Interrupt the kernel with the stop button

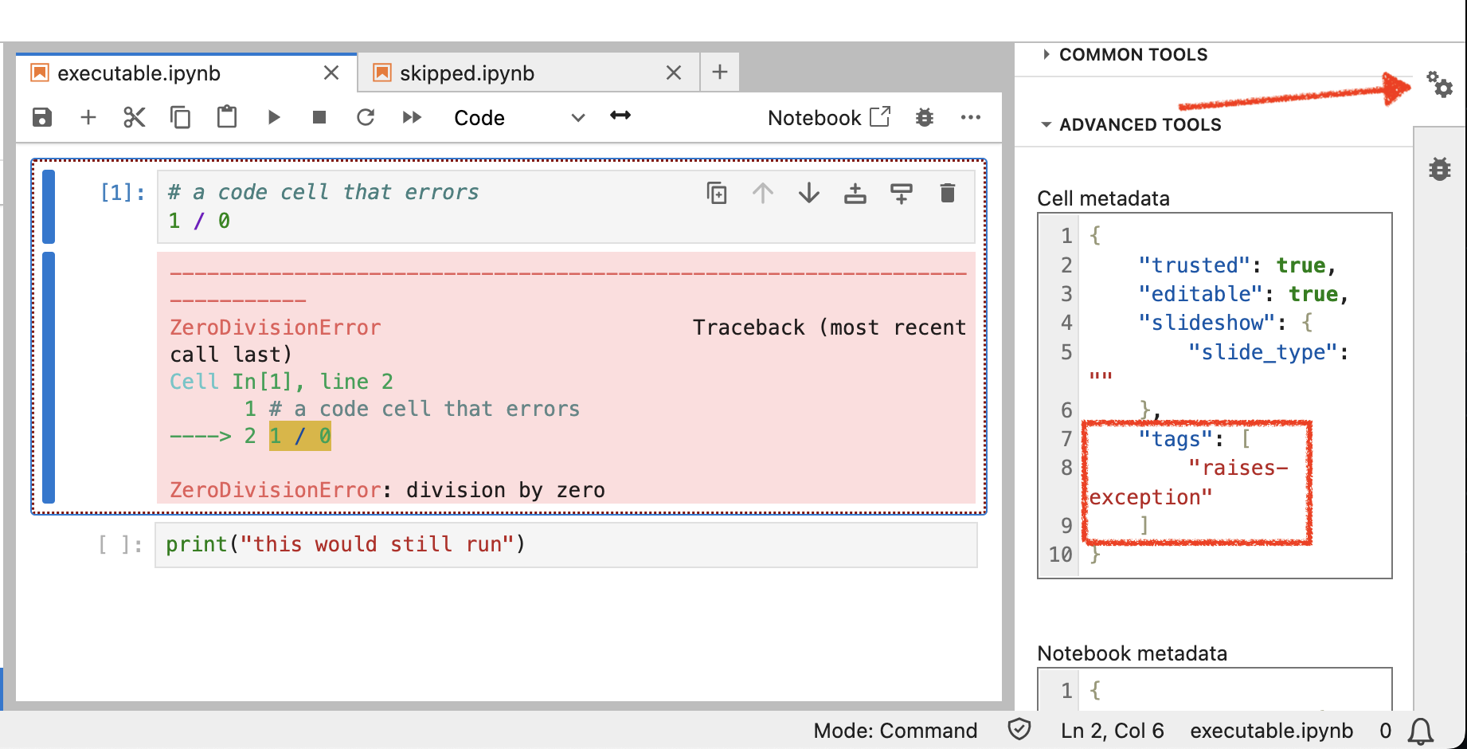click(319, 118)
